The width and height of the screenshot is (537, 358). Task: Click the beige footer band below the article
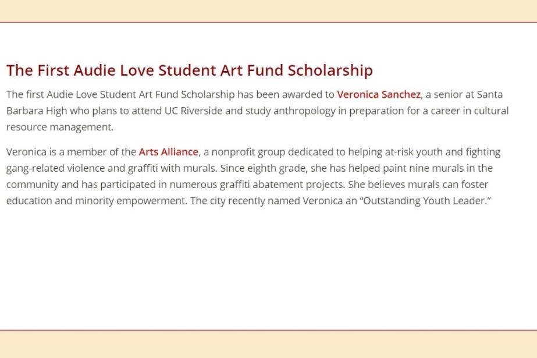click(268, 344)
